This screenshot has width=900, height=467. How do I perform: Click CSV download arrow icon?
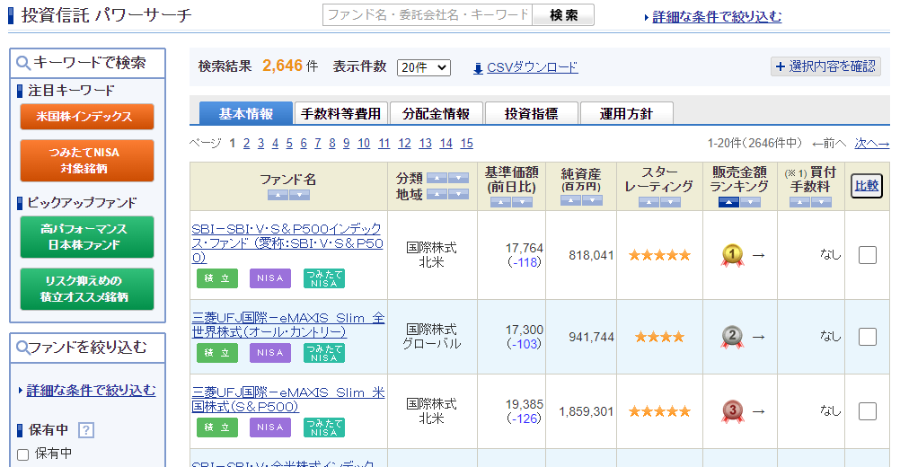click(x=478, y=69)
